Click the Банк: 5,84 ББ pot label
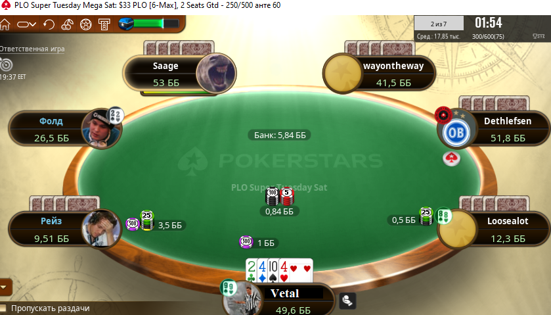 pos(280,135)
